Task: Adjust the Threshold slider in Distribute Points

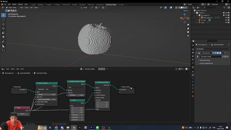Action: [x=76, y=95]
